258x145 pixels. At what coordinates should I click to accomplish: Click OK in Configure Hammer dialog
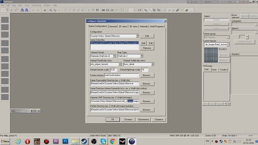pyautogui.click(x=113, y=120)
